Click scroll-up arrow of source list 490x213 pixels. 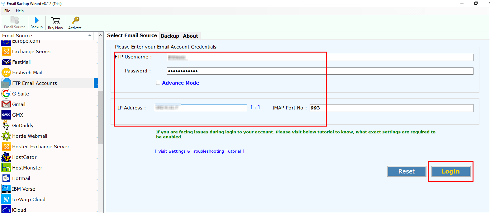[x=101, y=35]
